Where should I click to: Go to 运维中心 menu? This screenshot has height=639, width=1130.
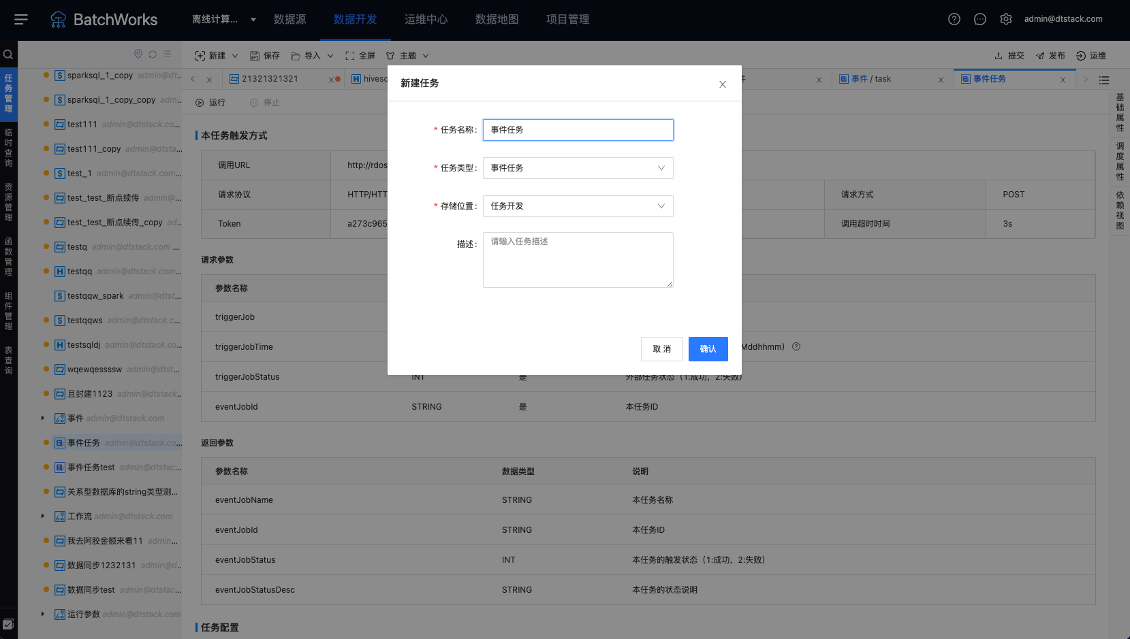pos(426,19)
